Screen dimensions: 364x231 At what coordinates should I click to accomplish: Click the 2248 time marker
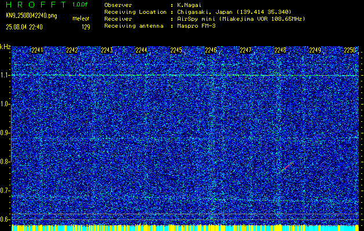pos(280,50)
